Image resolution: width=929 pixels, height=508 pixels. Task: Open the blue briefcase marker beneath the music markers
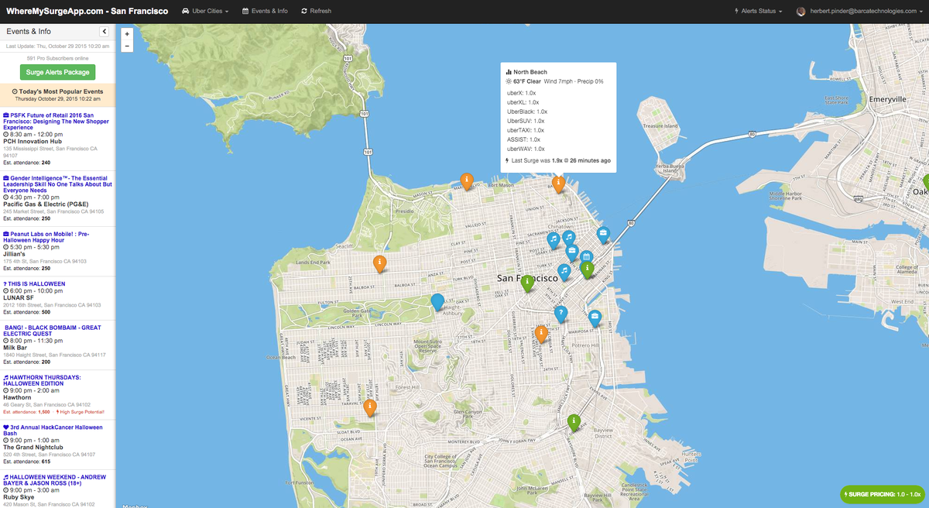pos(572,252)
